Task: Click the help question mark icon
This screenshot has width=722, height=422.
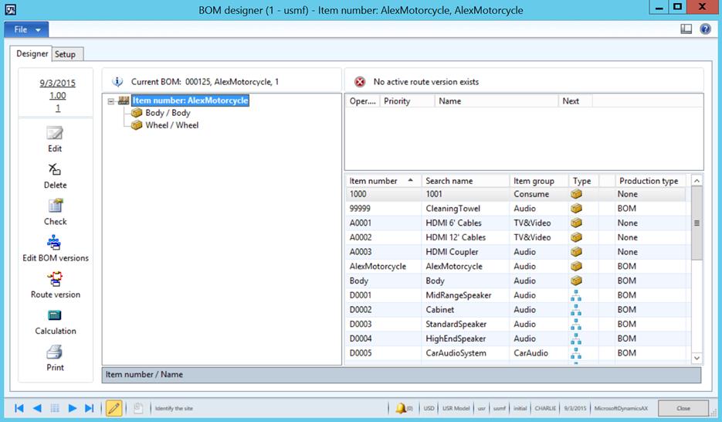Action: click(x=705, y=29)
